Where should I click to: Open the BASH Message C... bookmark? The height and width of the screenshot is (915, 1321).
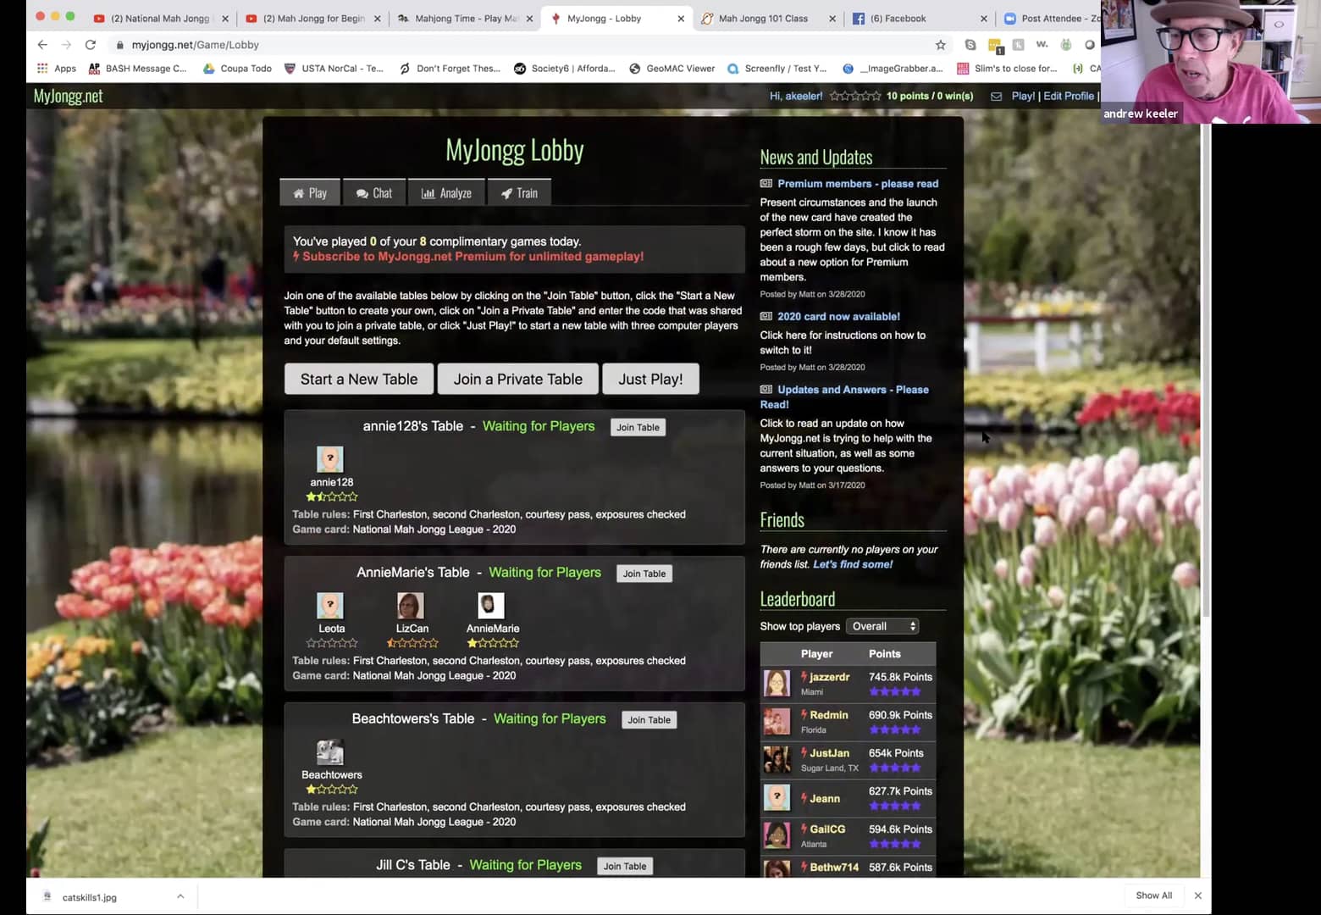coord(137,69)
